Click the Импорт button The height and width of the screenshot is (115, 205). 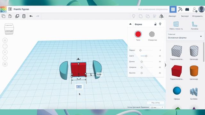click(172, 16)
